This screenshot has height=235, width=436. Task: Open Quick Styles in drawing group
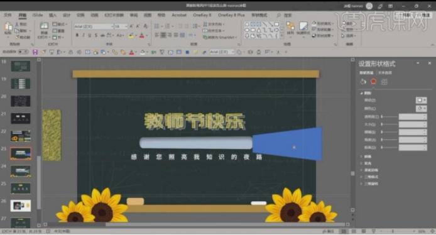[303, 28]
